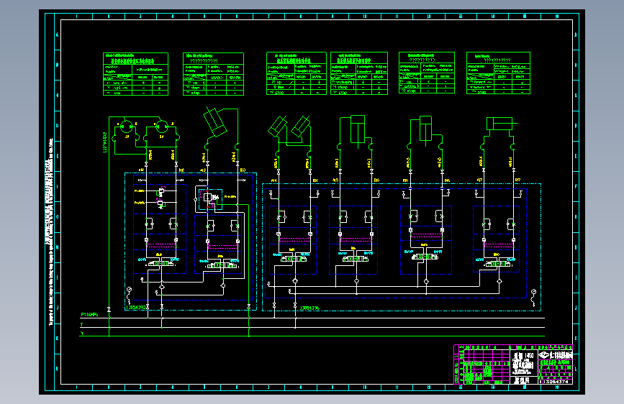
Task: Select the left hydraulic motor symbol
Action: coord(127,127)
